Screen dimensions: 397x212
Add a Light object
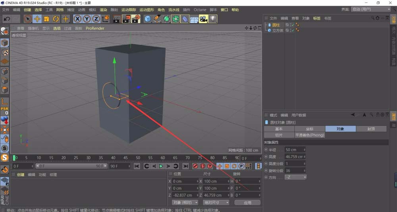coord(213,19)
